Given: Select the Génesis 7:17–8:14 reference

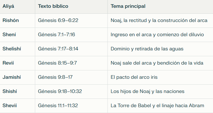Looking at the screenshot, I should coord(58,49).
